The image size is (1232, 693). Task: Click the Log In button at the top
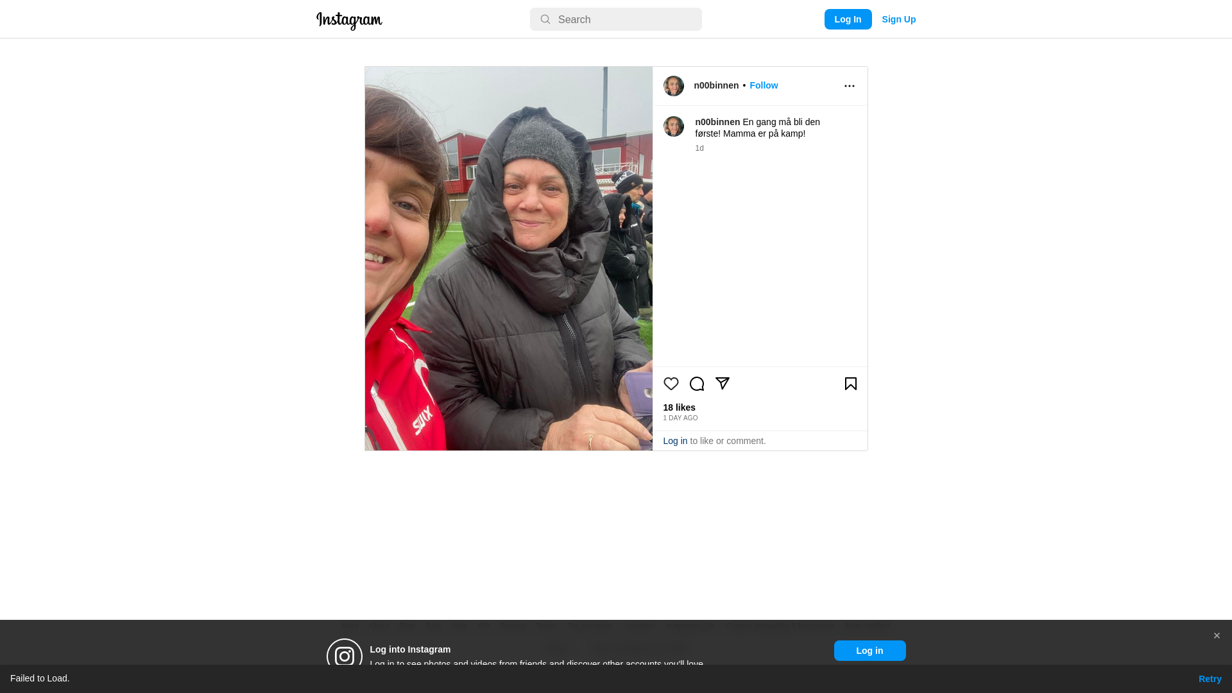(x=848, y=19)
